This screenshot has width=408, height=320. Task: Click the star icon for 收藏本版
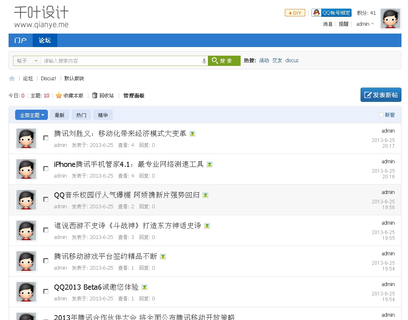click(59, 95)
